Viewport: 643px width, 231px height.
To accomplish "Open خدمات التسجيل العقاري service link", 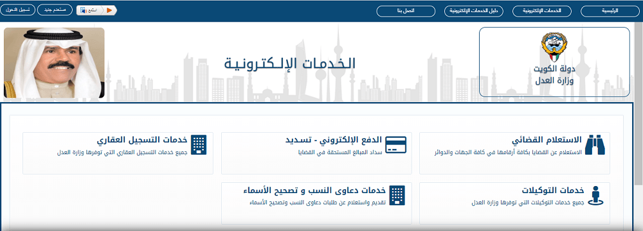I will click(142, 140).
